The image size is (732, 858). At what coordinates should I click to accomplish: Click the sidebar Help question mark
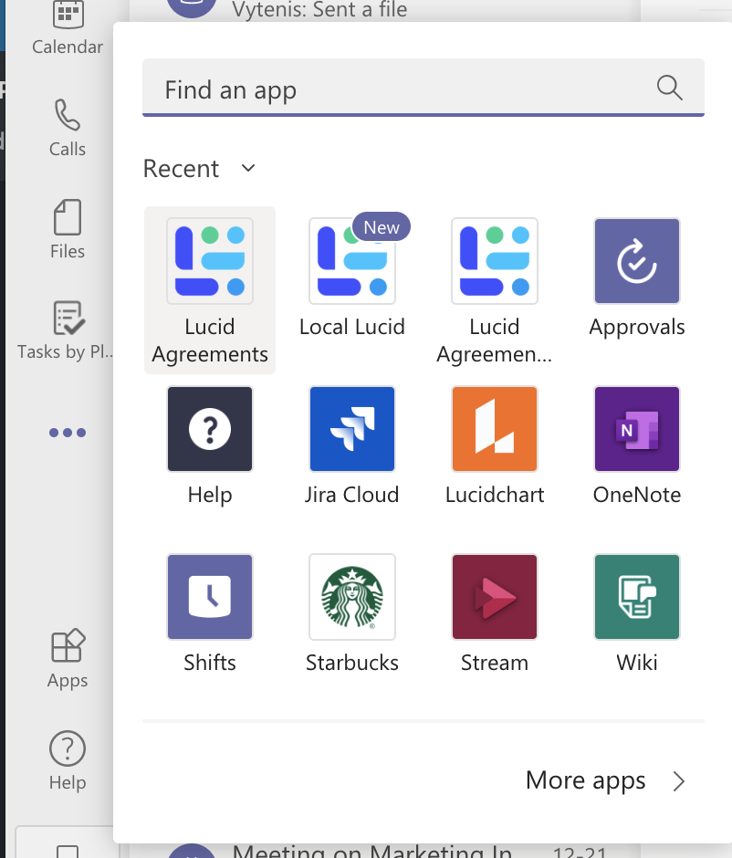(68, 760)
